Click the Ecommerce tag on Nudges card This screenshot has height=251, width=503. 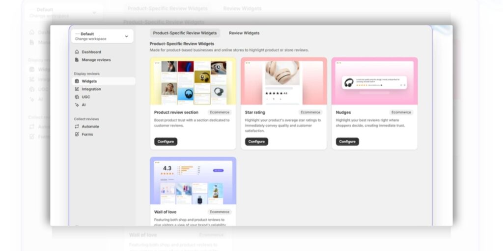tap(401, 112)
